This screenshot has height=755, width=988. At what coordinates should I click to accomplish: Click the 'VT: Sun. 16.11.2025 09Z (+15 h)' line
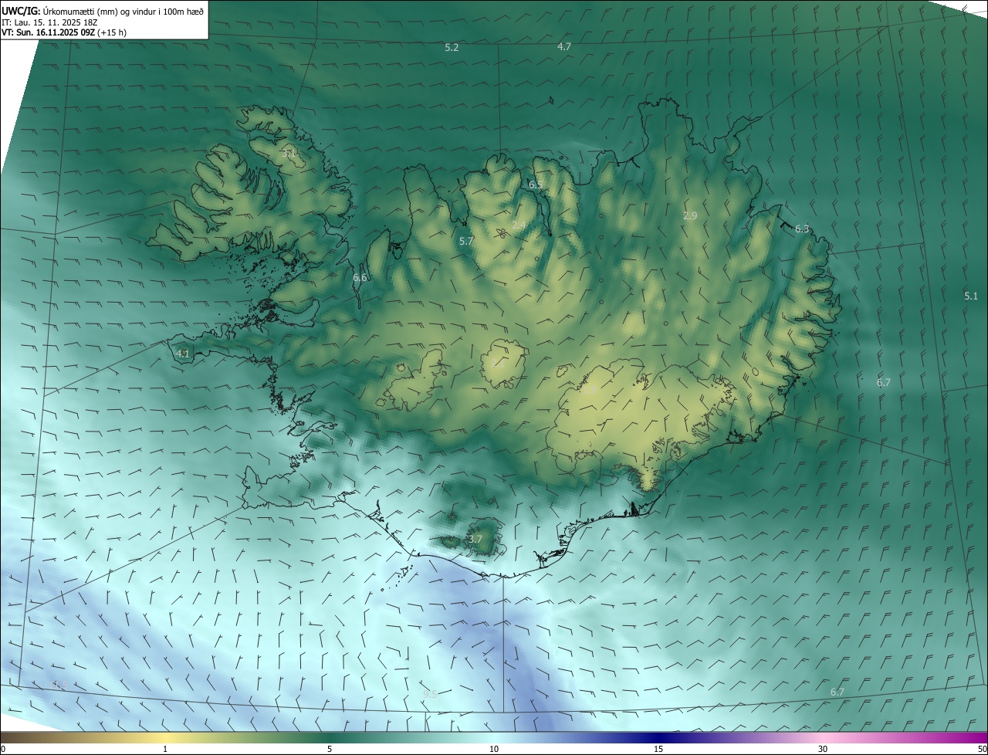pos(64,32)
